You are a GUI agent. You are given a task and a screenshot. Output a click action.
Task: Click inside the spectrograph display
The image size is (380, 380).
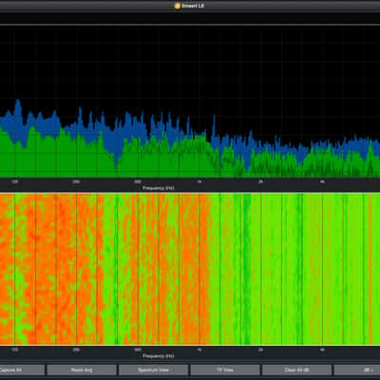click(190, 269)
